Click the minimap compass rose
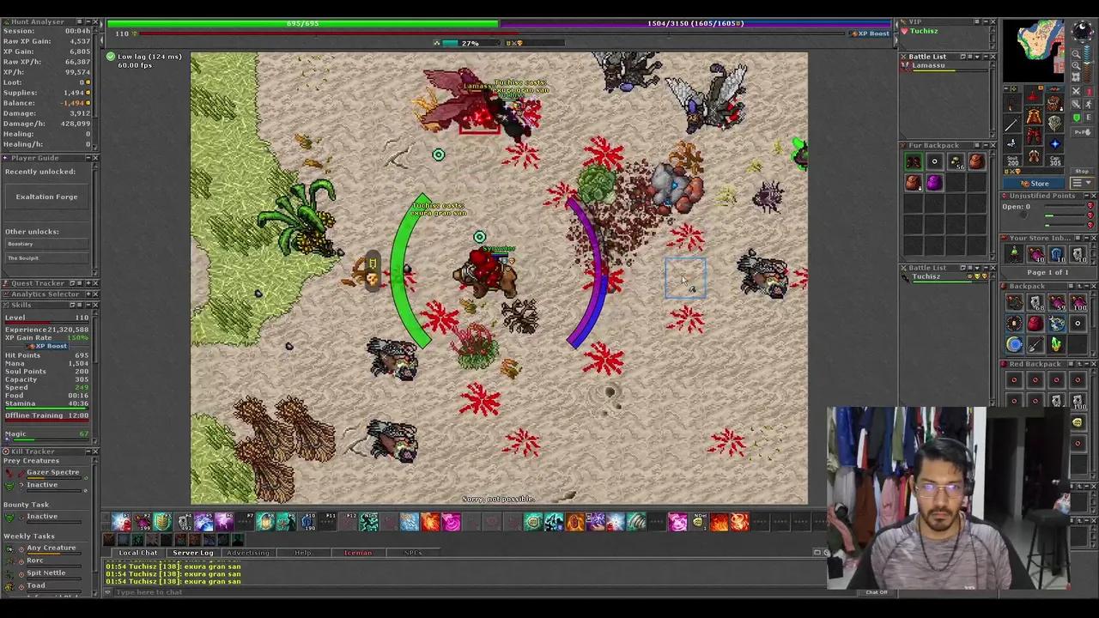 pos(1082,30)
